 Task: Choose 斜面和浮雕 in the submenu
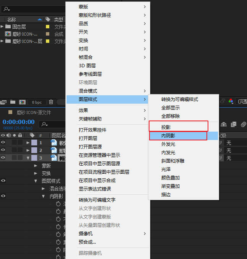pos(183,161)
